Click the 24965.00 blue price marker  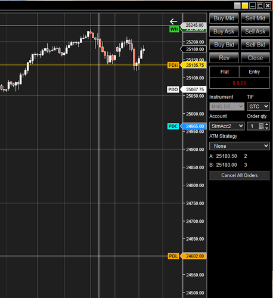pos(194,126)
